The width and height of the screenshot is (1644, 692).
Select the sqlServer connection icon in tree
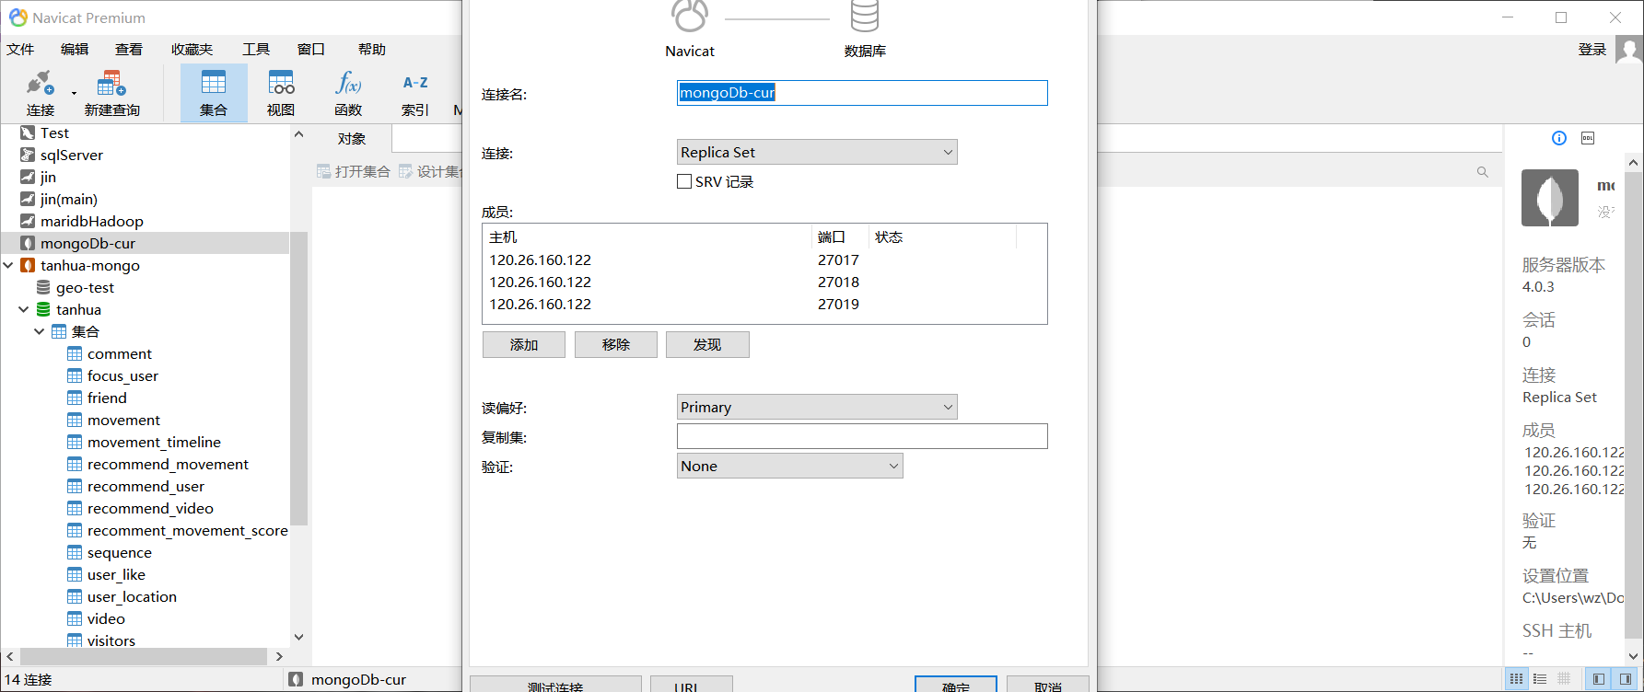click(28, 156)
